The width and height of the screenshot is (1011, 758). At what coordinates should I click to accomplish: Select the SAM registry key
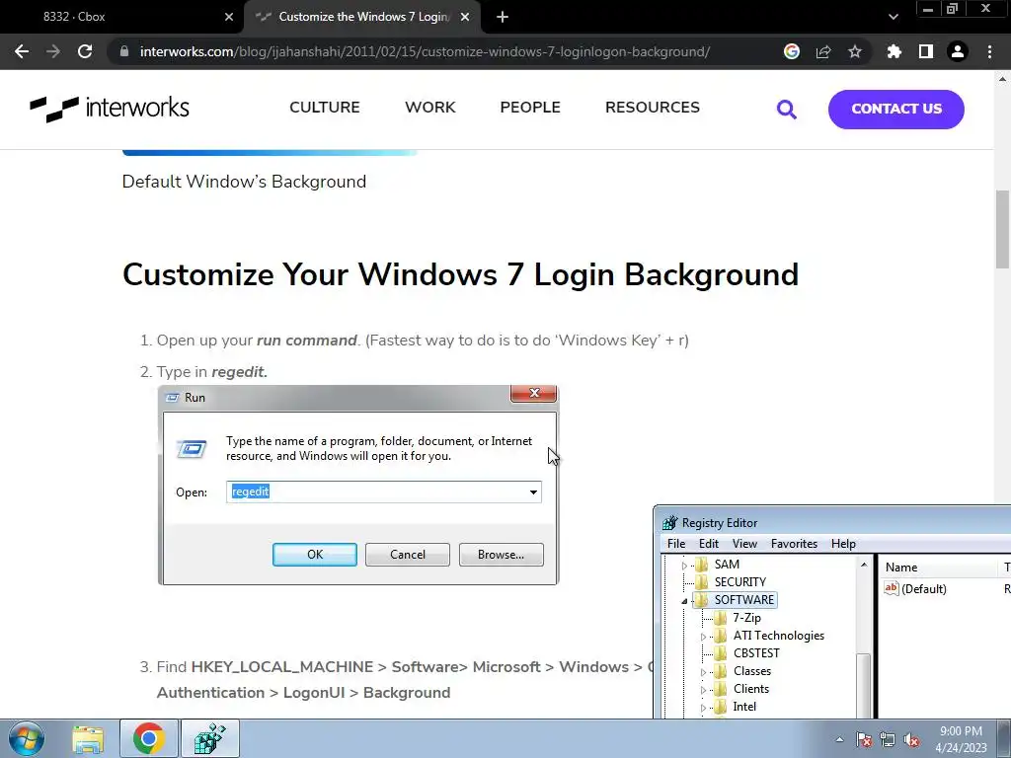point(727,564)
